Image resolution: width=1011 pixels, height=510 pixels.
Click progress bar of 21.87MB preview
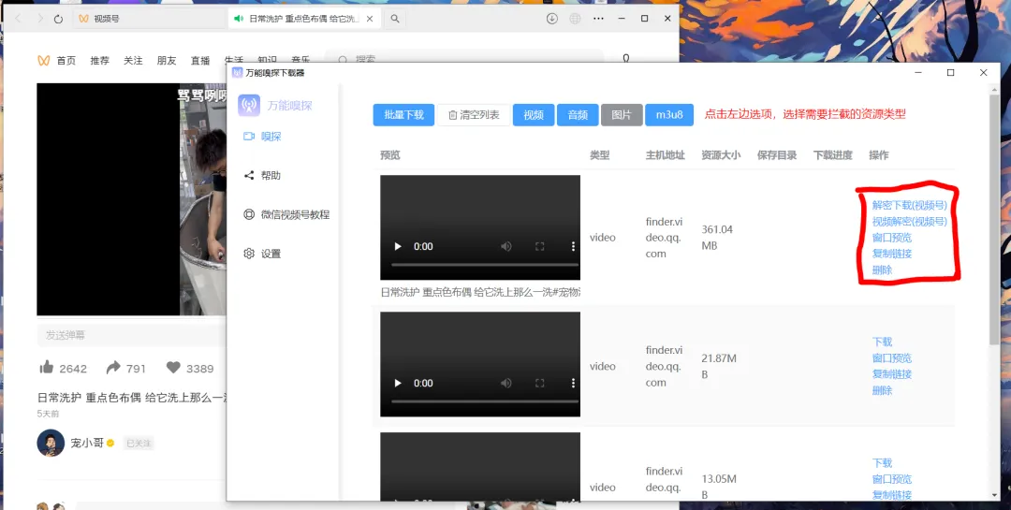[485, 401]
